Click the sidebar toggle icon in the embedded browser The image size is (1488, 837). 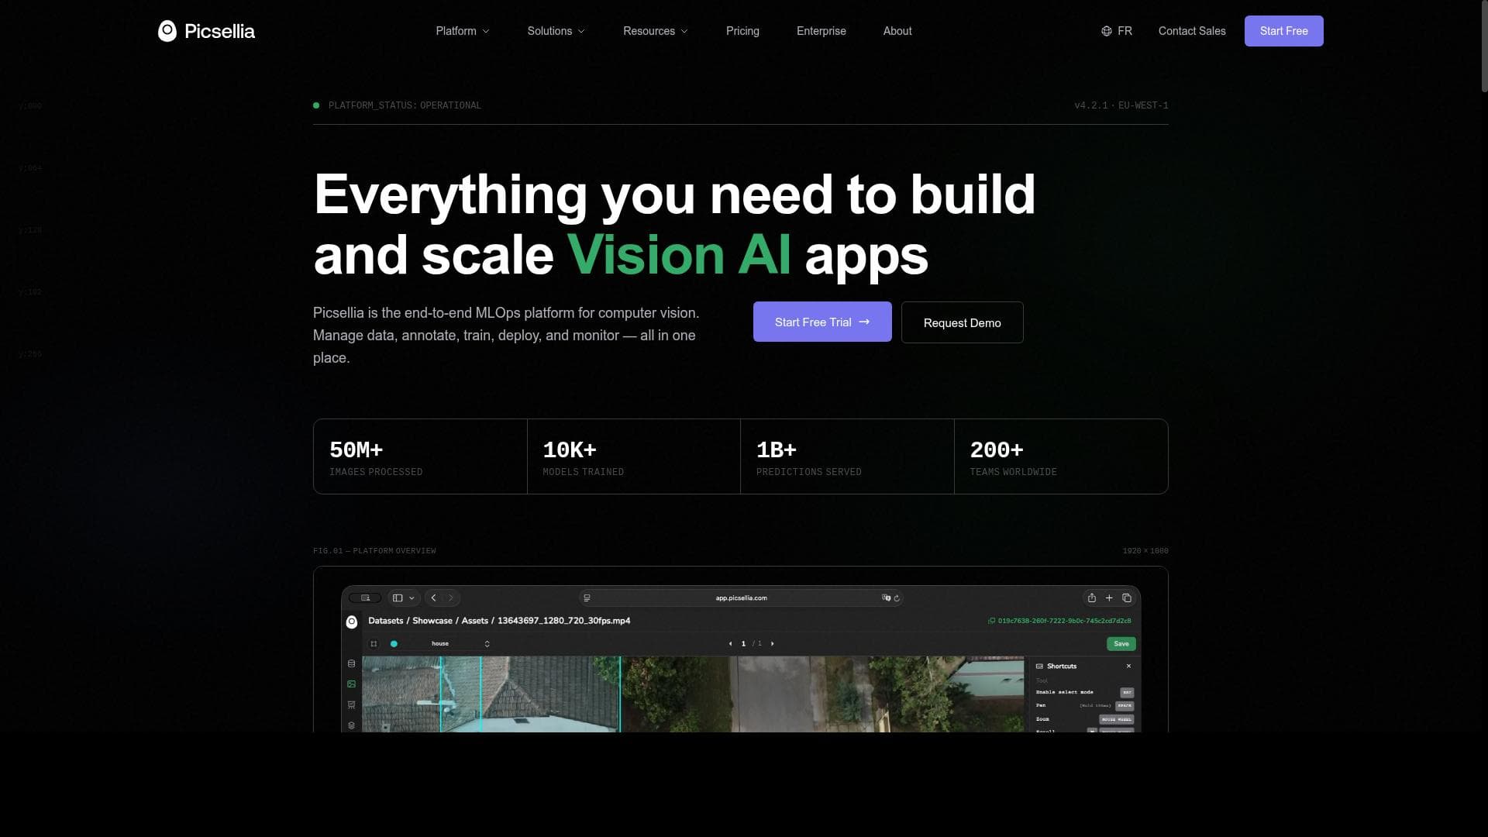pos(398,598)
